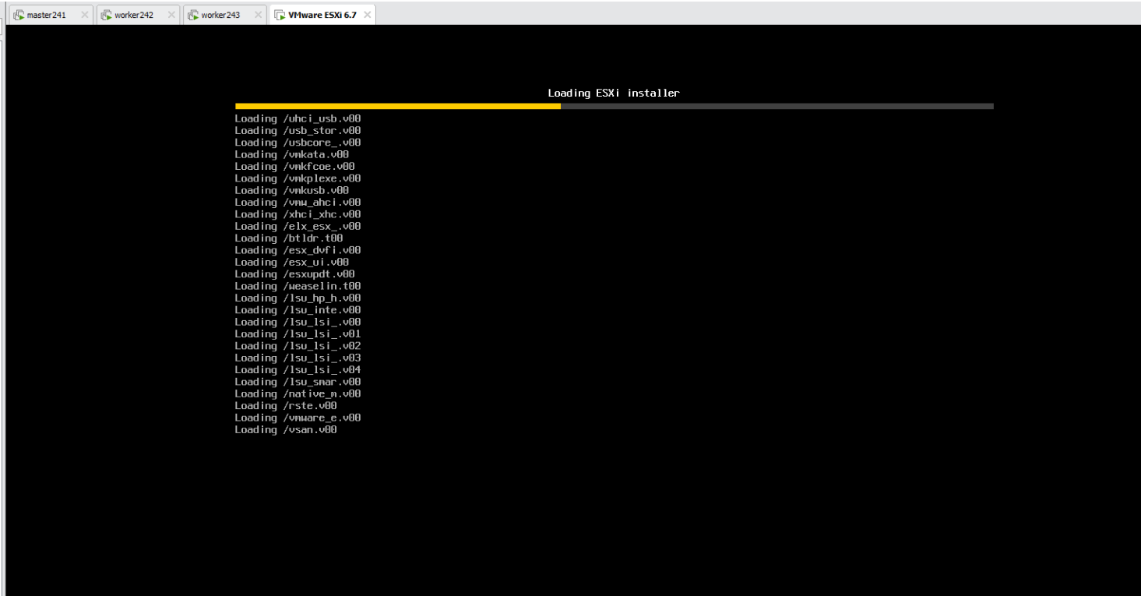
Task: Click the 'Loading /native_m.v00' line
Action: [x=298, y=393]
